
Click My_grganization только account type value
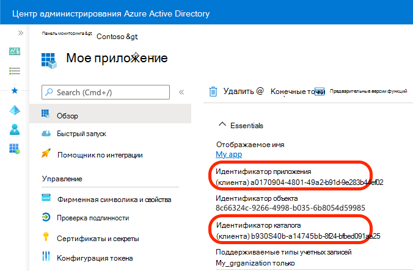pos(255,263)
